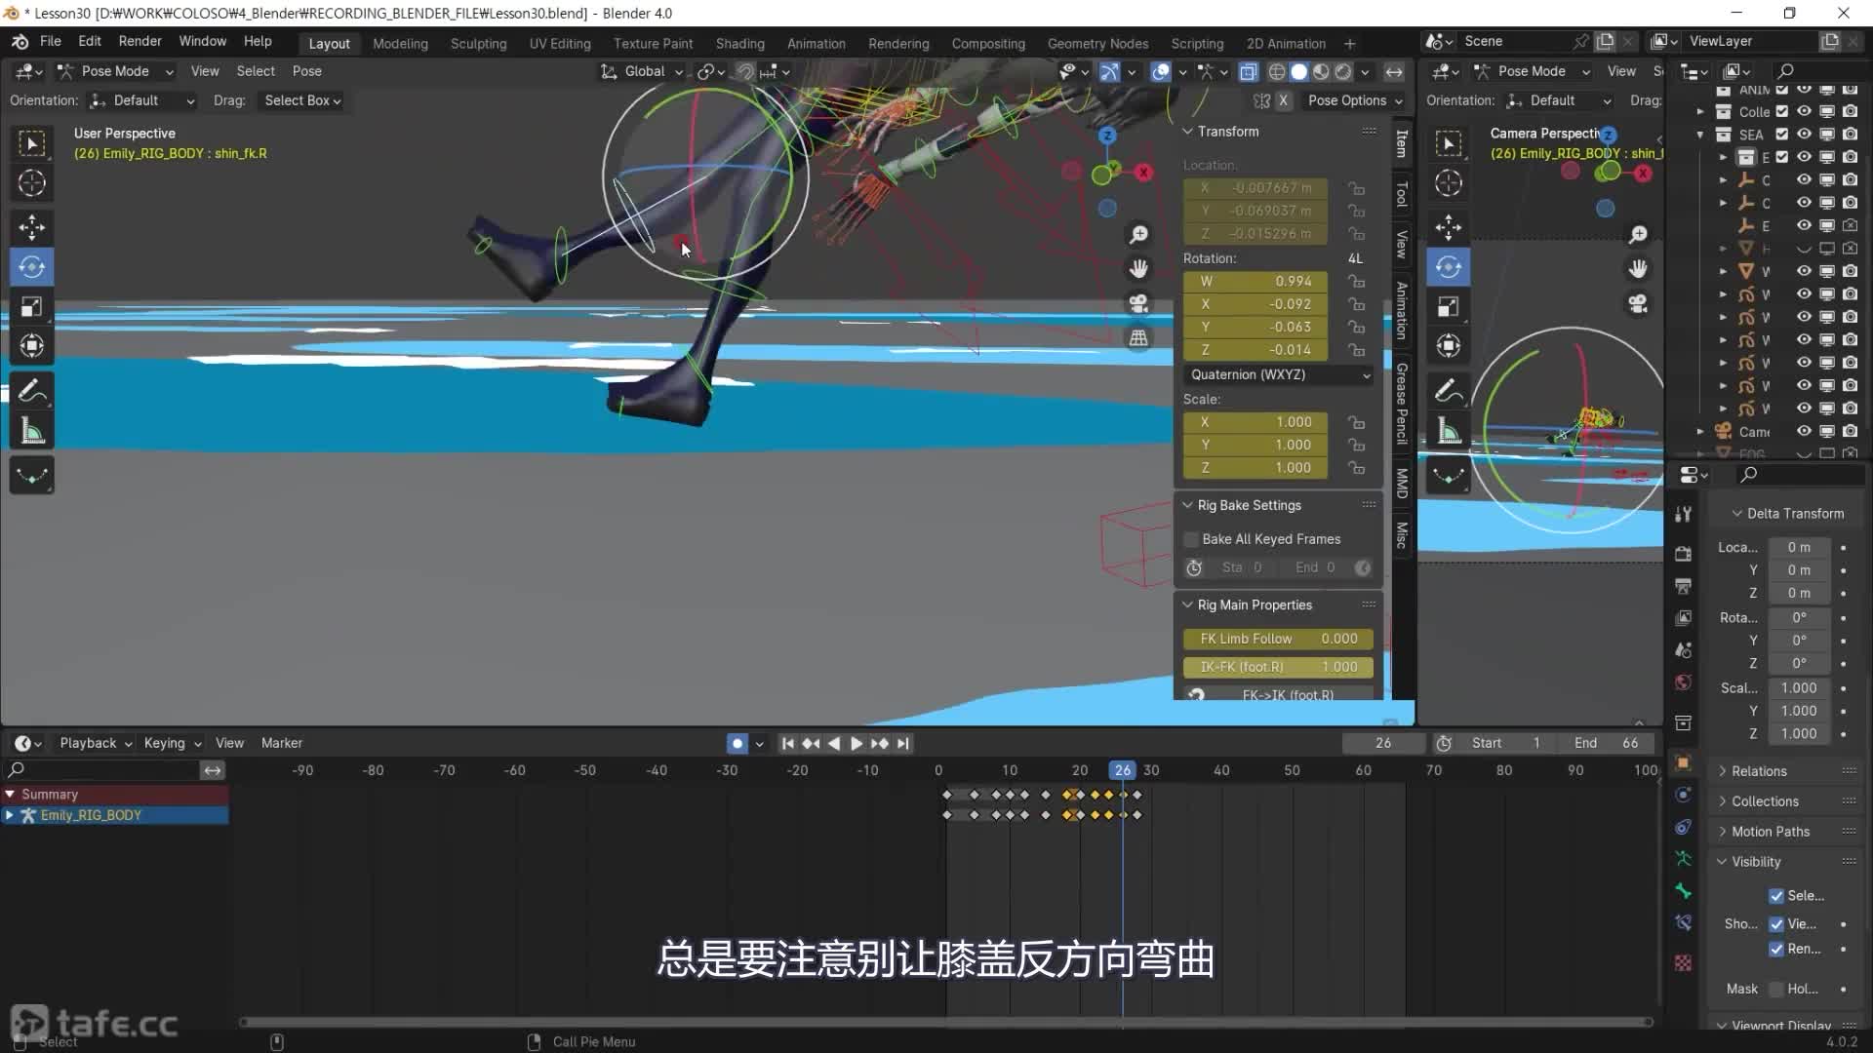This screenshot has height=1053, width=1873.
Task: Click the 3D Cursor tool
Action: point(31,183)
